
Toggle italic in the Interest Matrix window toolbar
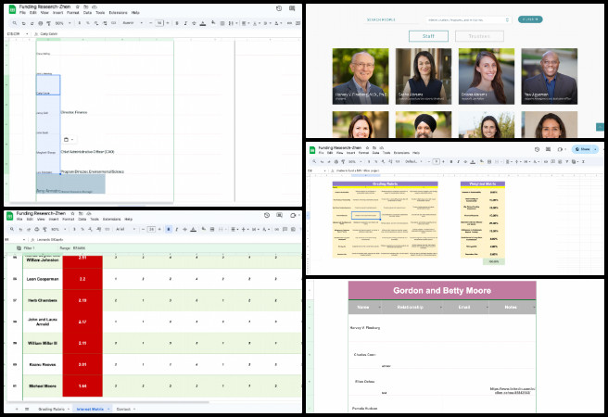(x=176, y=230)
